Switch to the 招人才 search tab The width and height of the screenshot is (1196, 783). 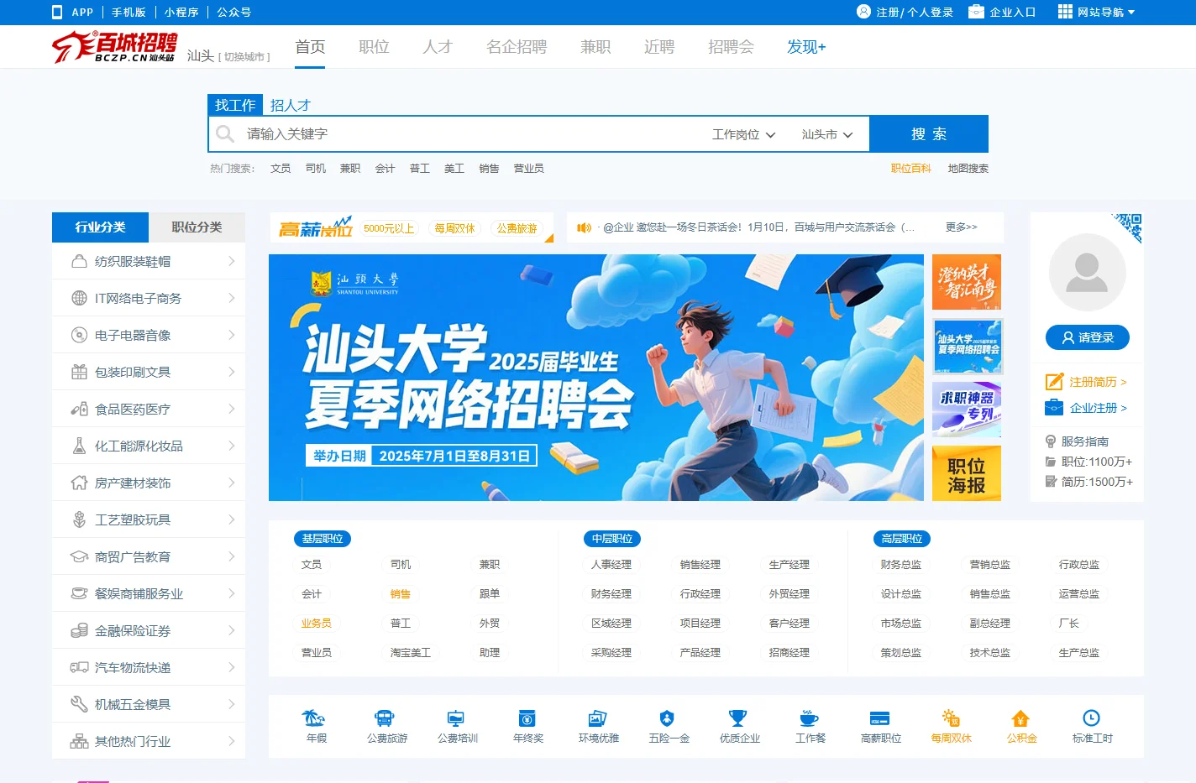coord(290,105)
